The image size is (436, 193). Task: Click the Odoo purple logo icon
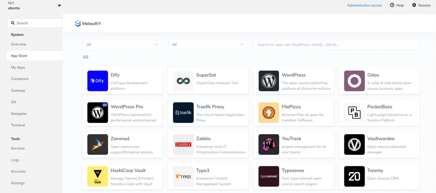click(354, 81)
